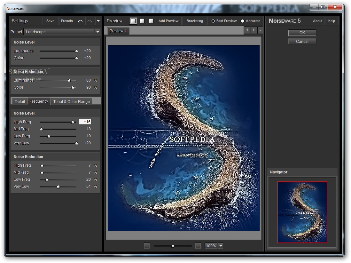
Task: Open the Help menu
Action: [x=331, y=21]
